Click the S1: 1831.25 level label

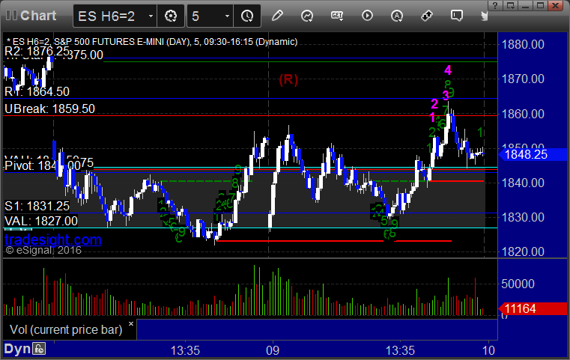click(37, 206)
